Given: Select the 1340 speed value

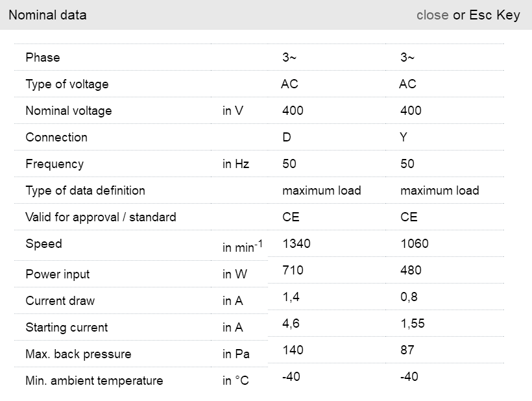Looking at the screenshot, I should coord(296,244).
